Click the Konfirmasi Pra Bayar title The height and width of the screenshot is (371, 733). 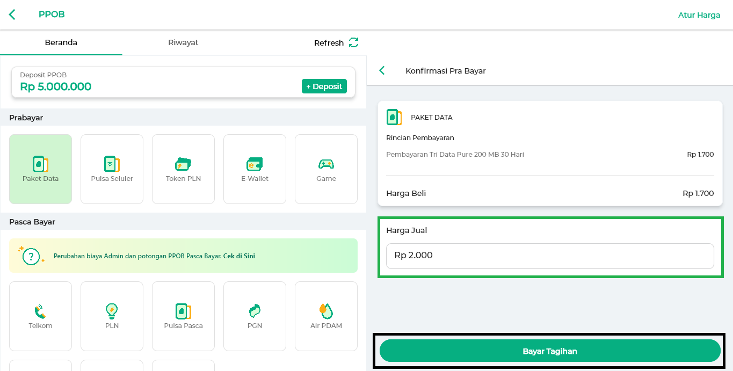point(446,71)
